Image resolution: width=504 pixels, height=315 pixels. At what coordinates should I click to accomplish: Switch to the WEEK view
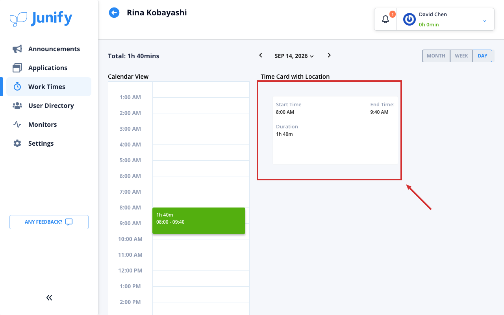point(461,56)
